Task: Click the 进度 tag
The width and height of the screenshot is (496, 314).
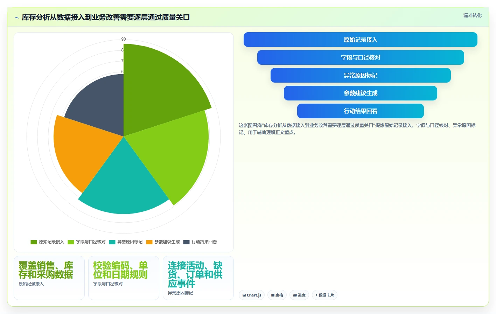Action: point(299,295)
